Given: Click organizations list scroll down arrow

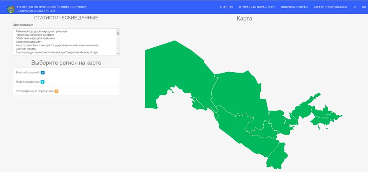Looking at the screenshot, I should click(118, 54).
